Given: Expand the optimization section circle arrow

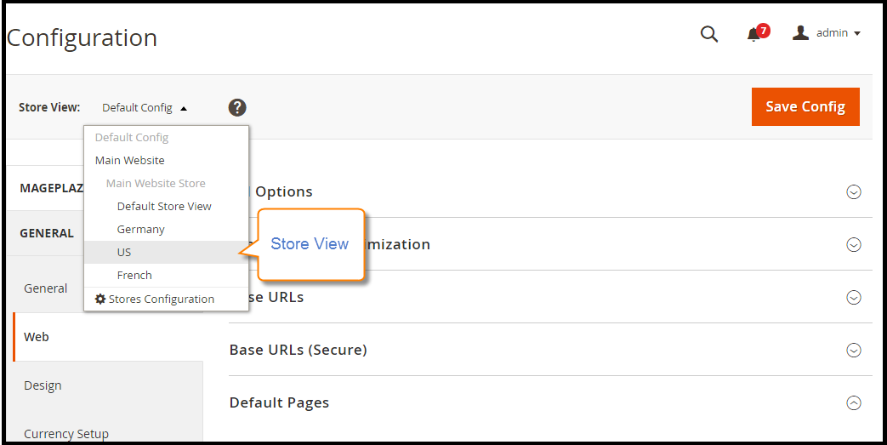Looking at the screenshot, I should click(x=854, y=244).
